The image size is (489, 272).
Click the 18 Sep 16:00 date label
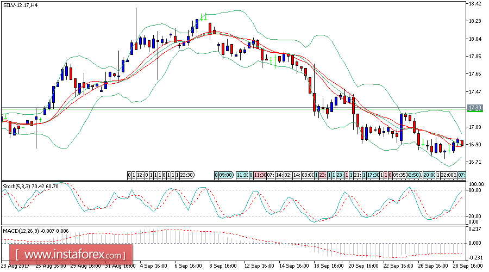tap(329, 266)
